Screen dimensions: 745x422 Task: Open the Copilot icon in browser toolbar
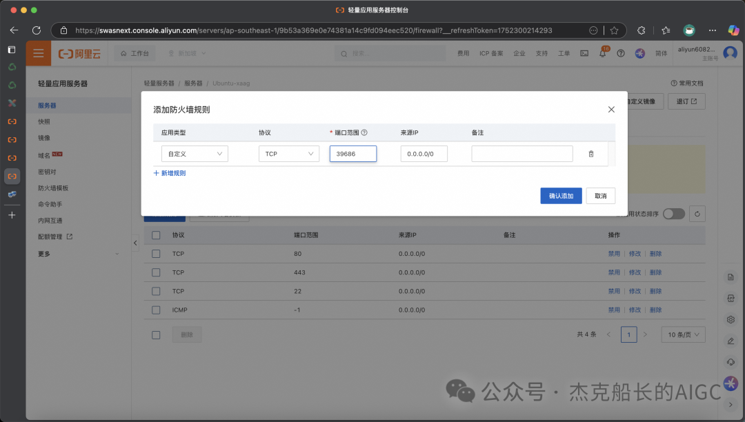(x=733, y=30)
